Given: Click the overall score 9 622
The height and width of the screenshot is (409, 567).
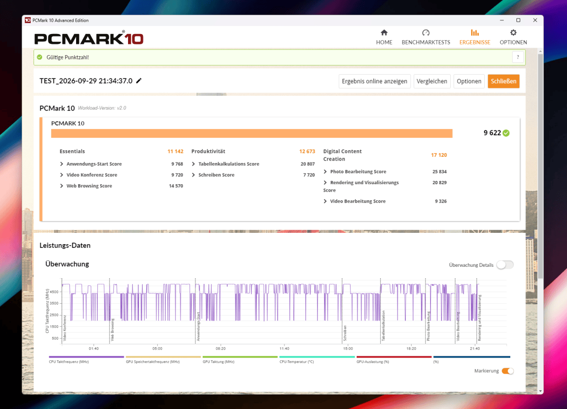Looking at the screenshot, I should pos(492,133).
